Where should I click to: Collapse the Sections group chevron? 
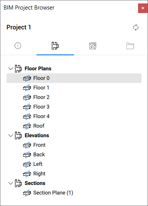tap(10, 183)
